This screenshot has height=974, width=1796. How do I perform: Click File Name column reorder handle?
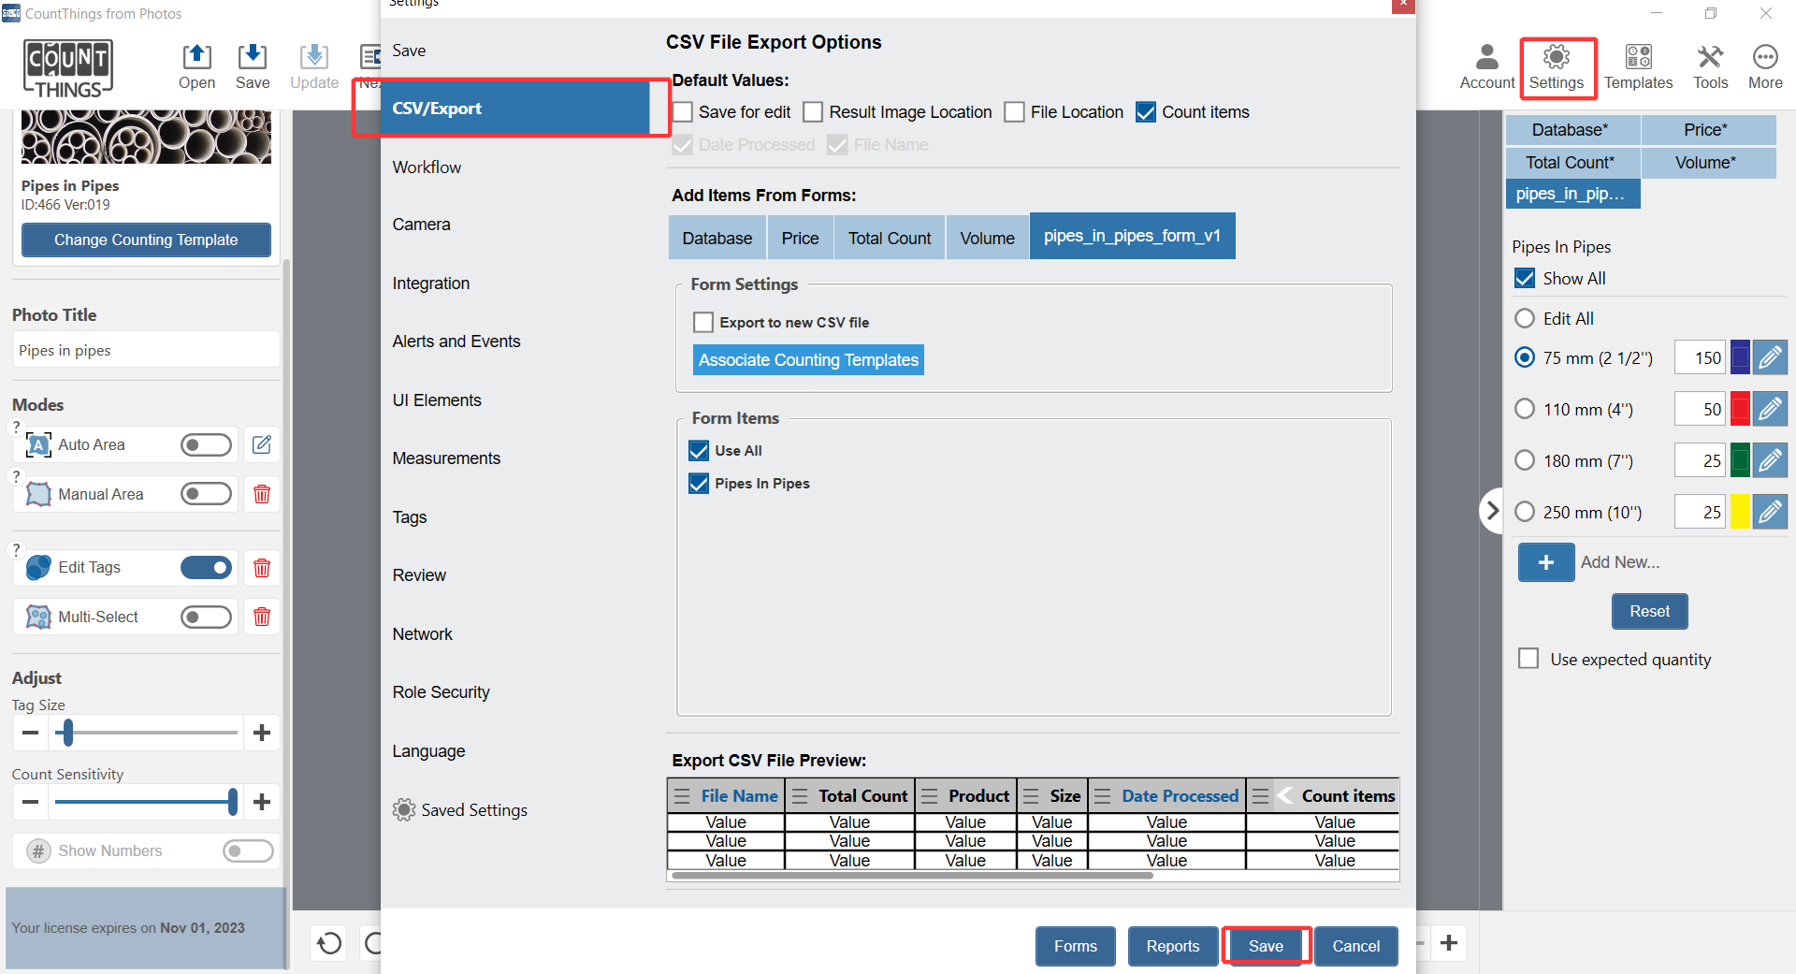pos(683,796)
